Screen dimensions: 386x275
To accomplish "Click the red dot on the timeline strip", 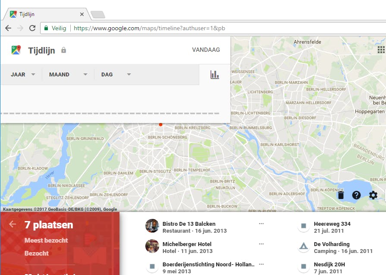I will point(160,124).
